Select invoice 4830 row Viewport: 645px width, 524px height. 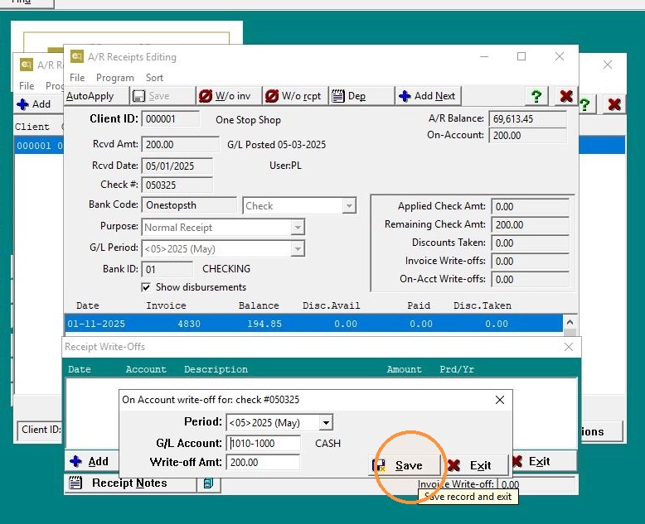(313, 324)
